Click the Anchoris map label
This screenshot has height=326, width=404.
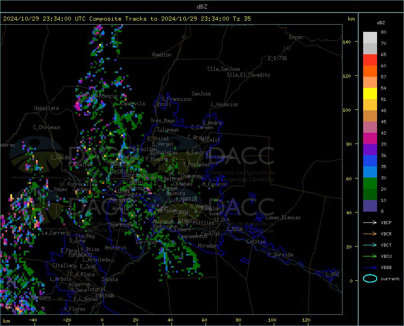pyautogui.click(x=115, y=248)
